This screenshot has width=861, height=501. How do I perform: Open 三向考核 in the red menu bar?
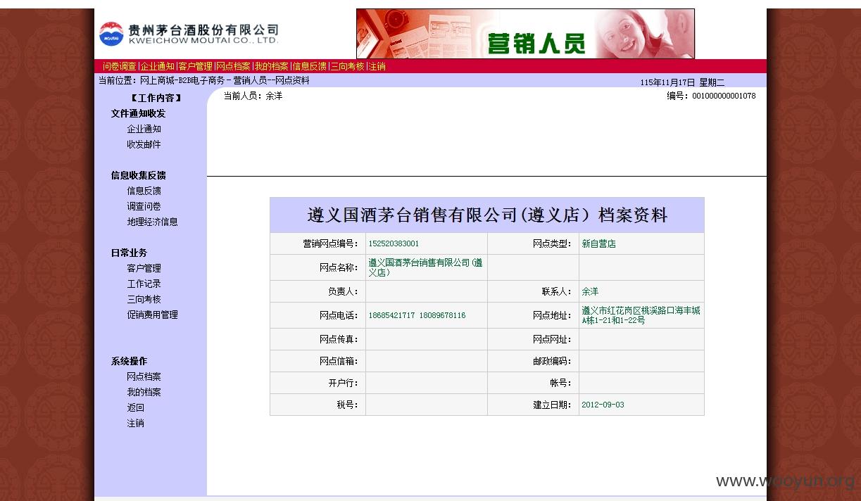348,66
